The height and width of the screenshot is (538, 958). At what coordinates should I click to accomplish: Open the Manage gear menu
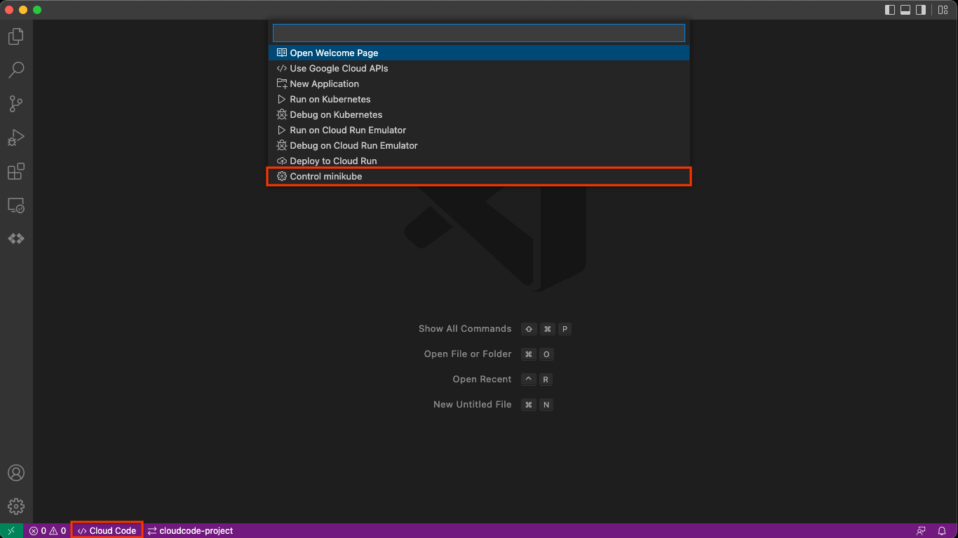pos(16,506)
